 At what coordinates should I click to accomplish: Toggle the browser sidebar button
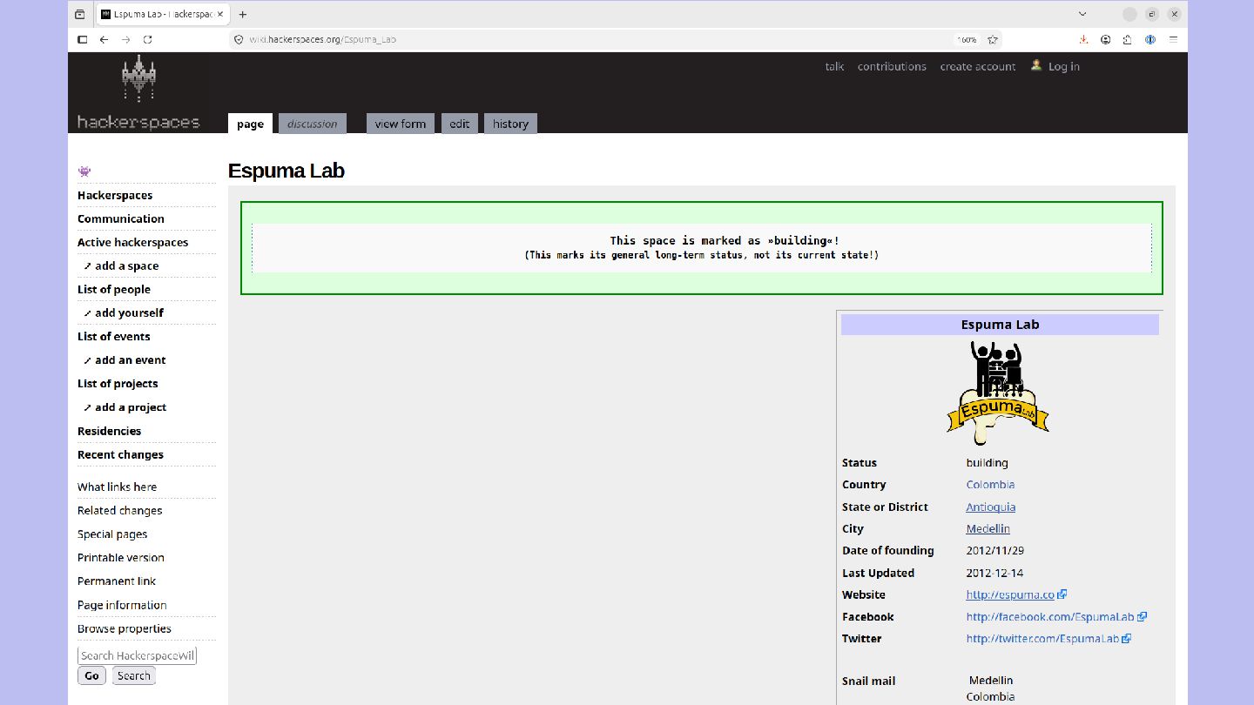tap(82, 39)
